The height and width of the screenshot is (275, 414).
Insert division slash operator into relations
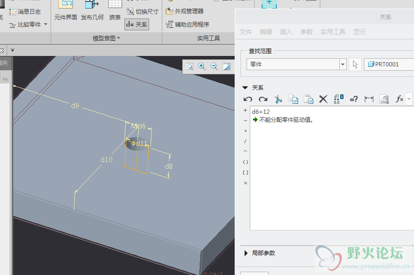pos(245,141)
